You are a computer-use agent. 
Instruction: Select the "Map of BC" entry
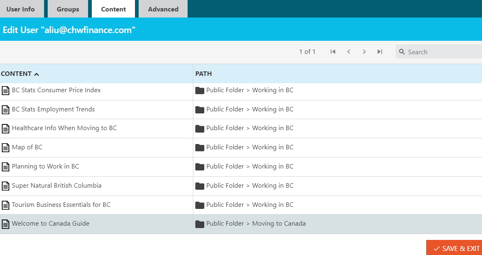(27, 147)
